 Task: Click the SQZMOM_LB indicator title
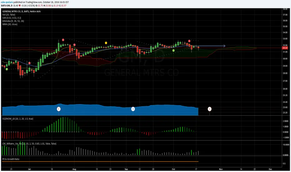(17, 119)
